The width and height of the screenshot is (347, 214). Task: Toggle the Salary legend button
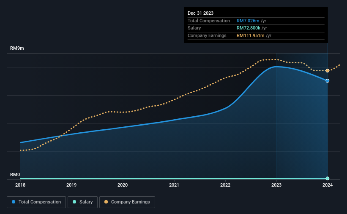82,202
